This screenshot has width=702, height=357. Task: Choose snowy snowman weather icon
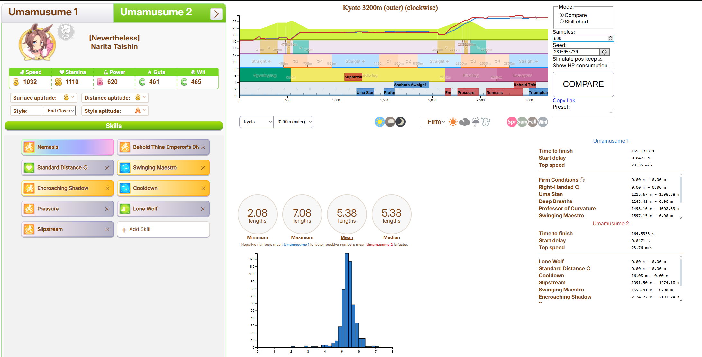[486, 122]
